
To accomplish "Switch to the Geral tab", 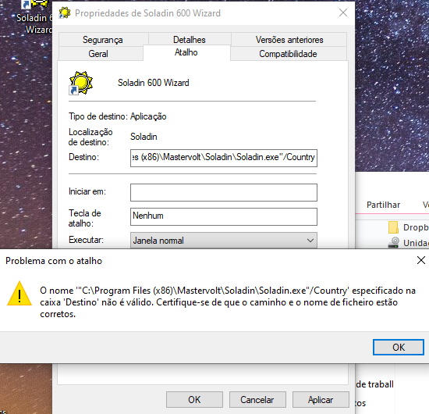I will 98,53.
